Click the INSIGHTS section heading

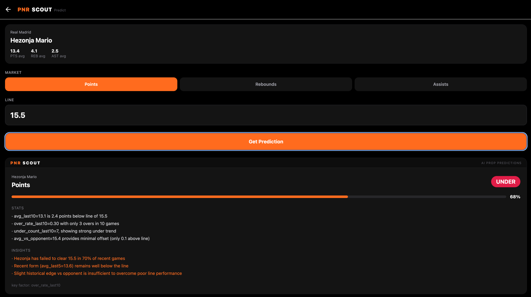pos(21,250)
